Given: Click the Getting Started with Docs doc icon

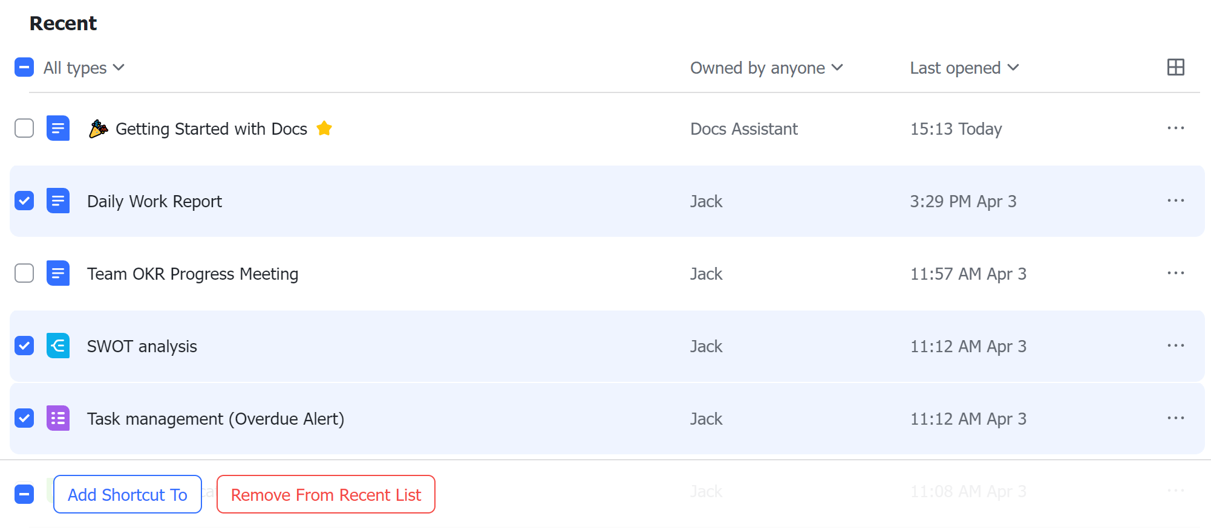Looking at the screenshot, I should [58, 128].
